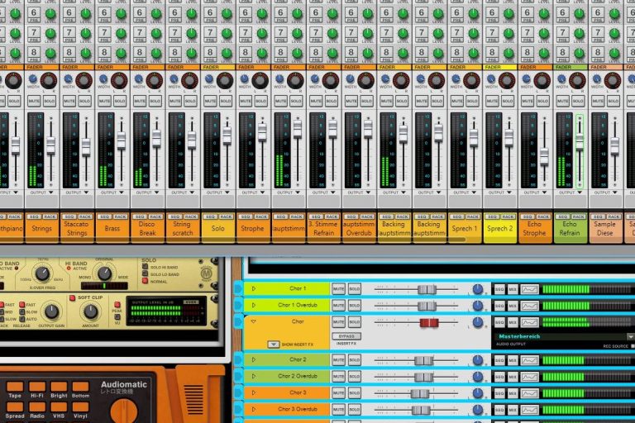Click RACK button above Echo Refrain
635x423 pixels.
point(577,216)
